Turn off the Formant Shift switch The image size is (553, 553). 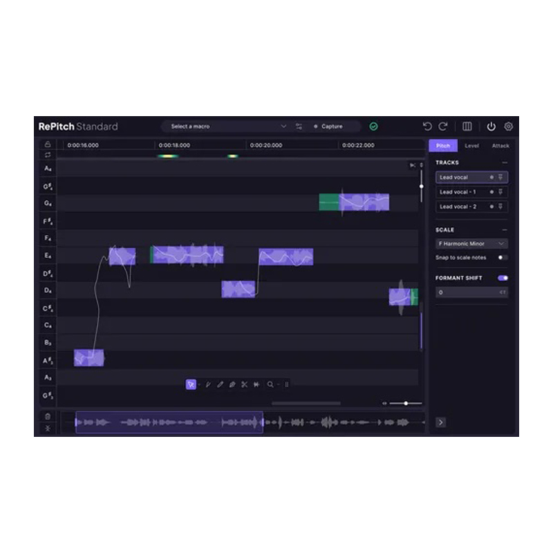pyautogui.click(x=503, y=278)
